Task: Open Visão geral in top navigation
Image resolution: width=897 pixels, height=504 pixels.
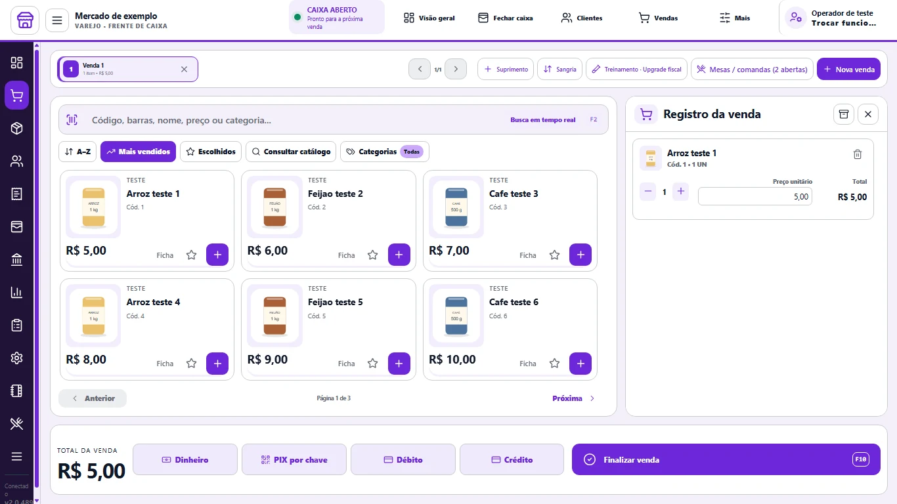Action: click(429, 18)
